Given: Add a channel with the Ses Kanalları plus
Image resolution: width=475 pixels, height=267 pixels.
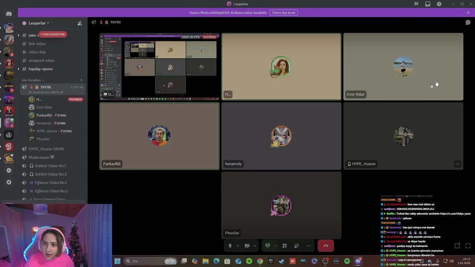Looking at the screenshot, I should click(81, 80).
